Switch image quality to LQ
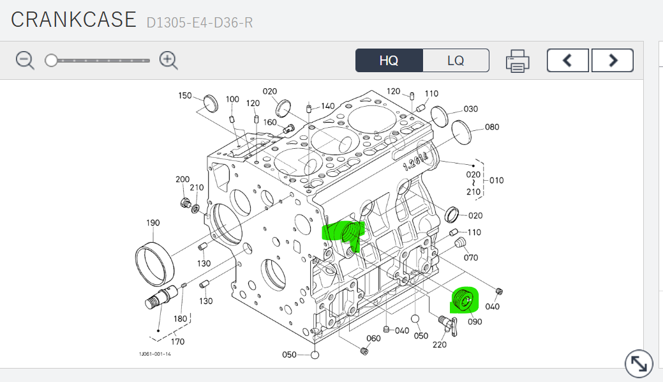The width and height of the screenshot is (663, 382). pyautogui.click(x=456, y=61)
